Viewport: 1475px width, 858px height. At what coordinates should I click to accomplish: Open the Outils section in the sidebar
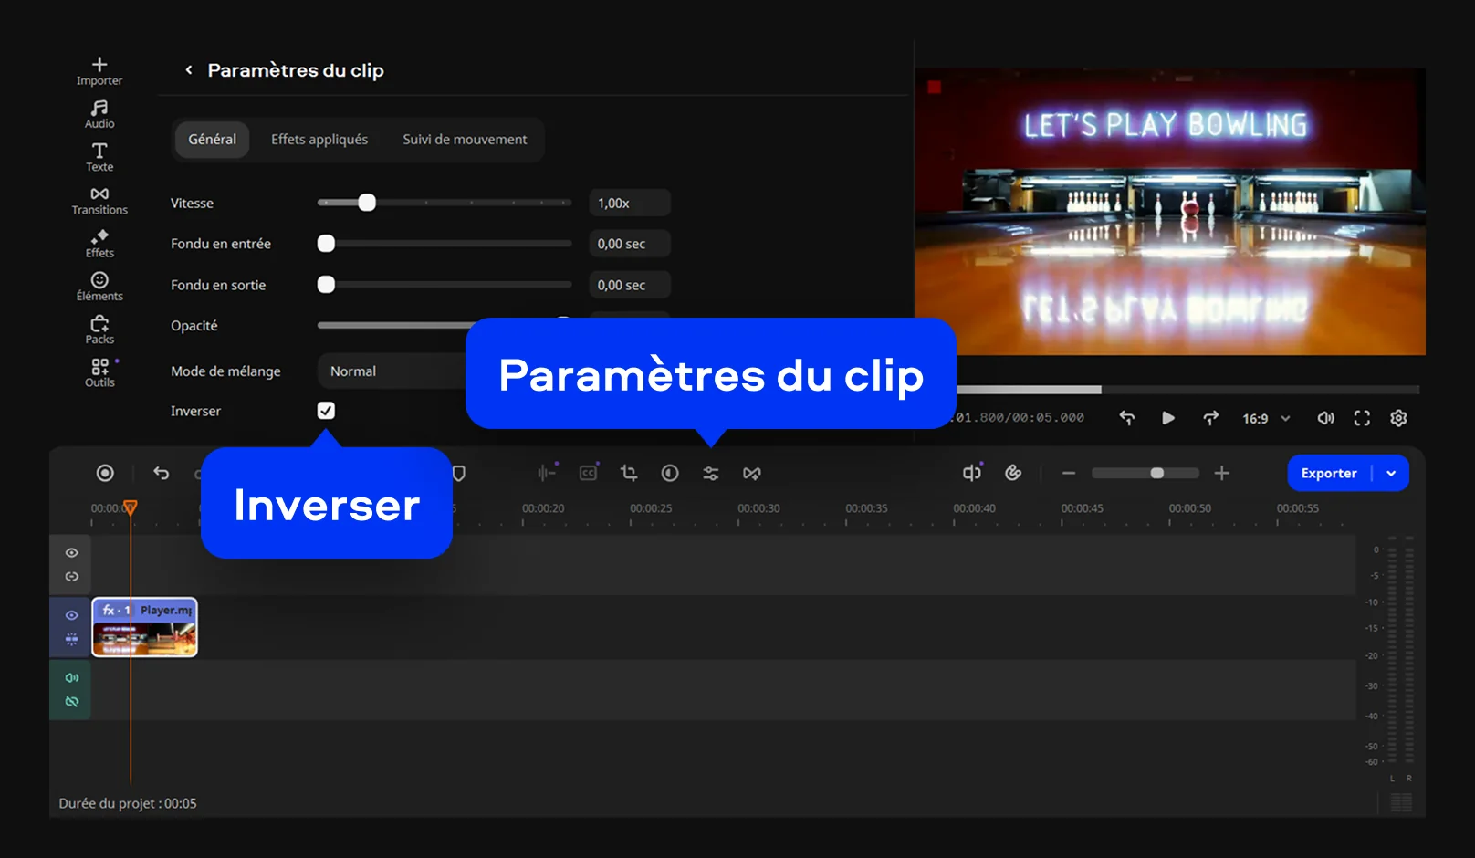(x=99, y=372)
